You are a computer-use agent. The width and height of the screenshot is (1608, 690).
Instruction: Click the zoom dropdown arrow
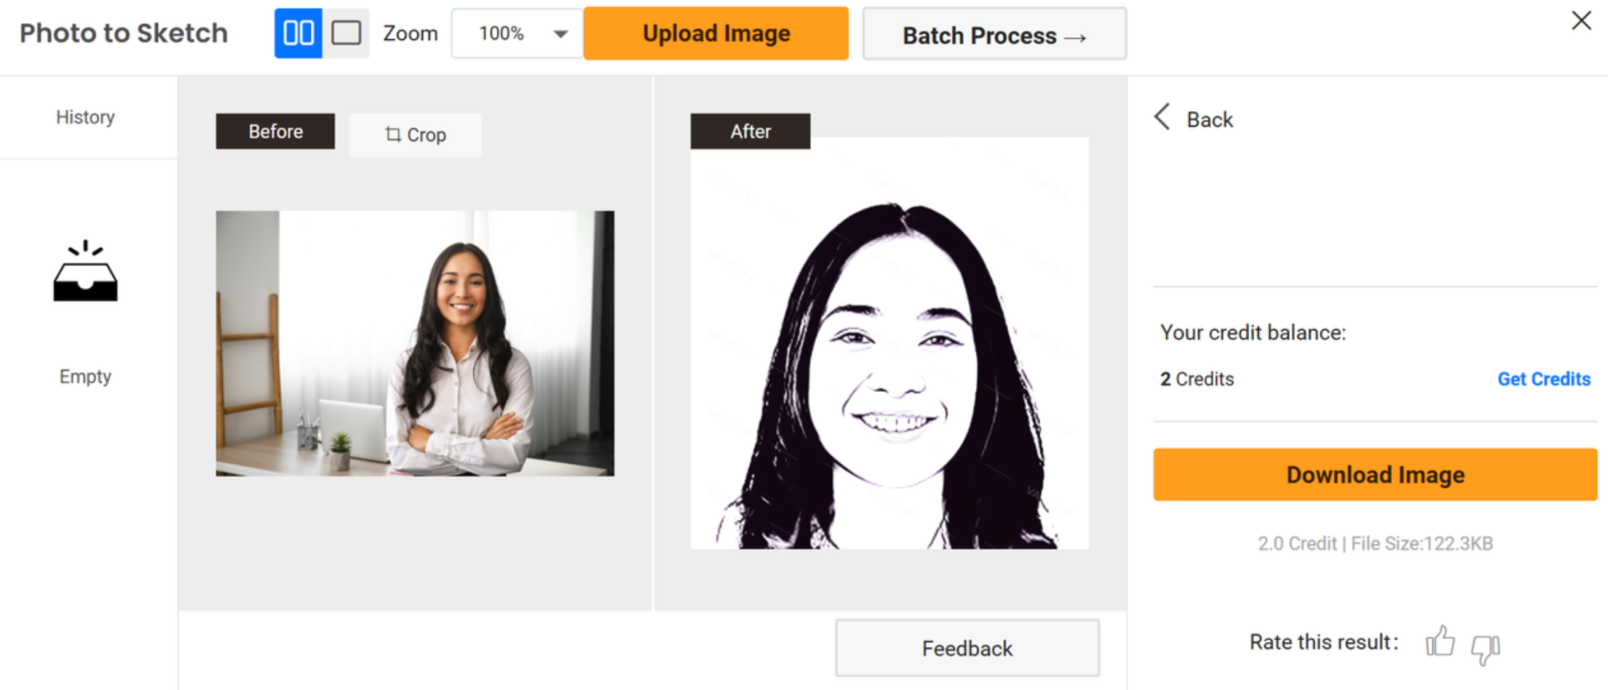coord(560,33)
